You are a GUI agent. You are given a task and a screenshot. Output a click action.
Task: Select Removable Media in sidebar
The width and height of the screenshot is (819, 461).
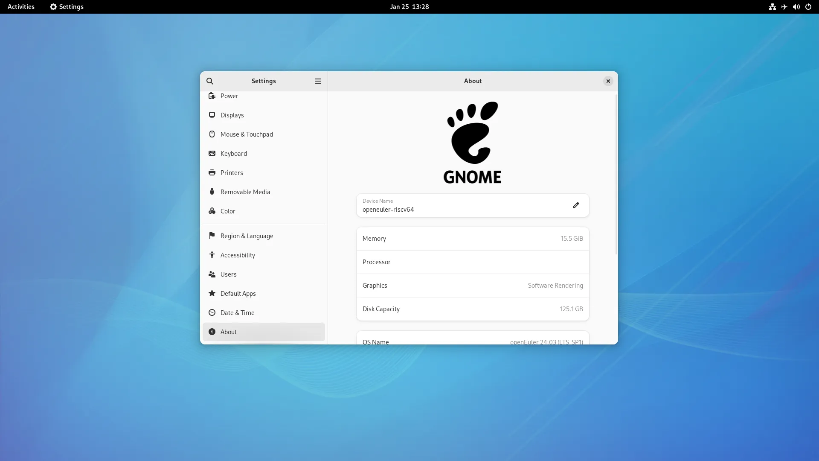tap(245, 192)
